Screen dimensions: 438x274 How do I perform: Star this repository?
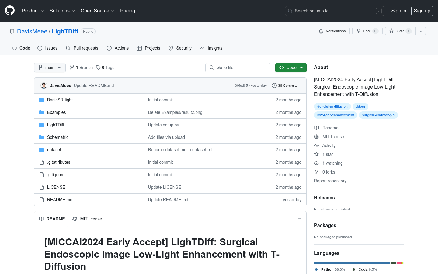point(400,31)
